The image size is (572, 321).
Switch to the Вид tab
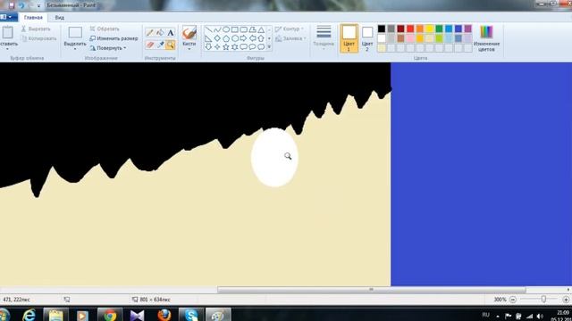(x=60, y=18)
